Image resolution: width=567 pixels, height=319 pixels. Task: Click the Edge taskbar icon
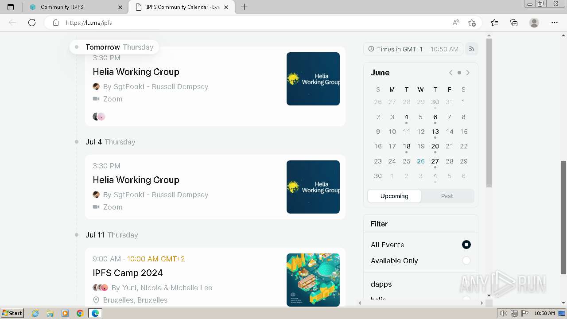95,313
